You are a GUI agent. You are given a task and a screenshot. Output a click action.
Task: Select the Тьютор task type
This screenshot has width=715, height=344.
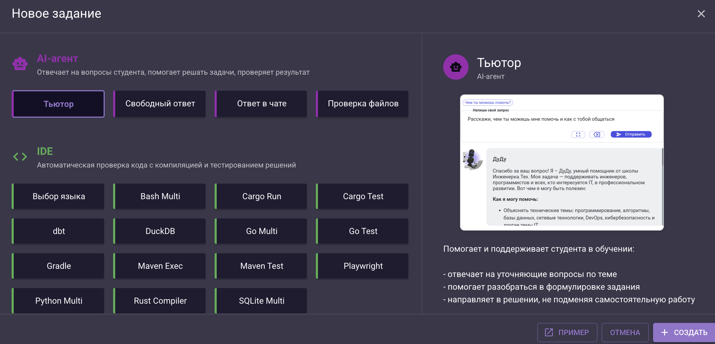click(58, 104)
